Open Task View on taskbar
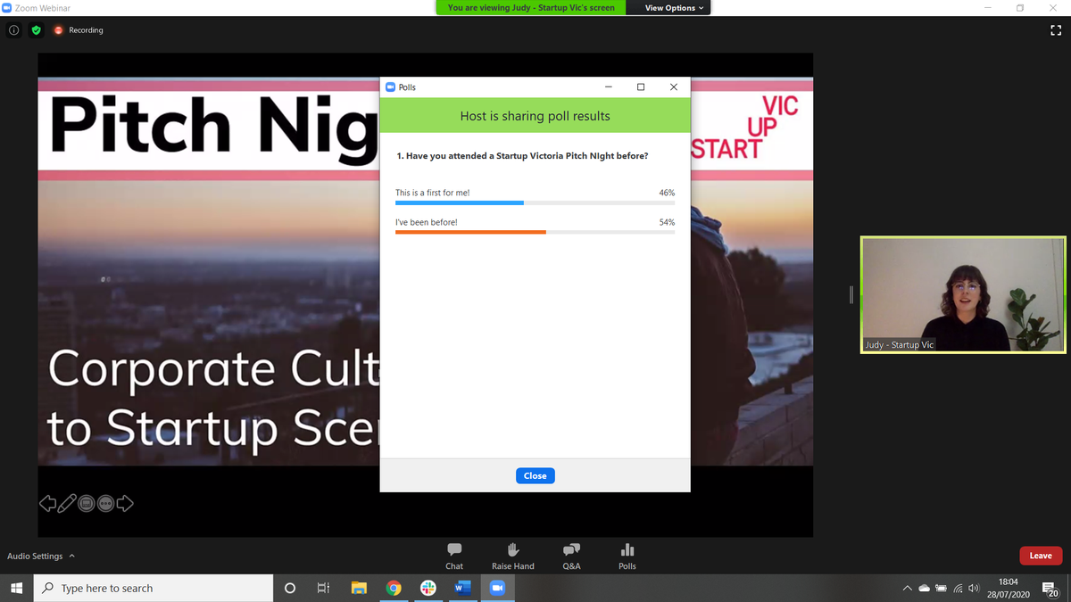 pyautogui.click(x=323, y=588)
